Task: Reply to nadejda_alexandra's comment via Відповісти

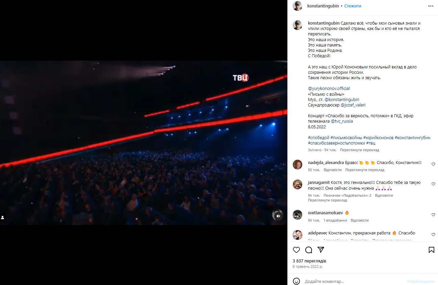Action: point(332,170)
